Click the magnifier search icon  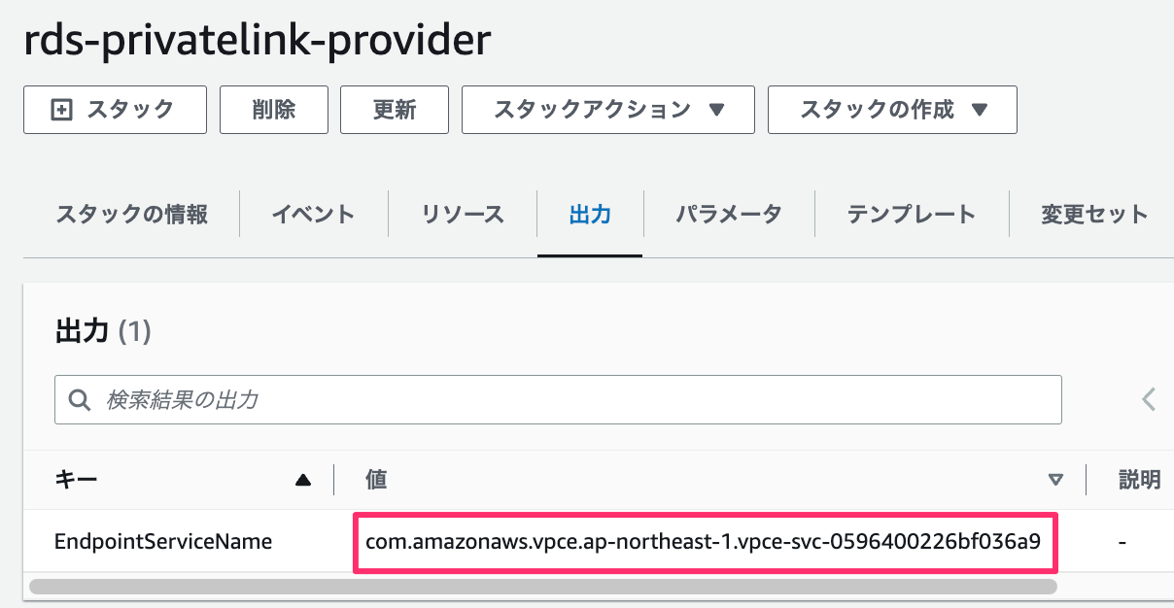point(79,399)
